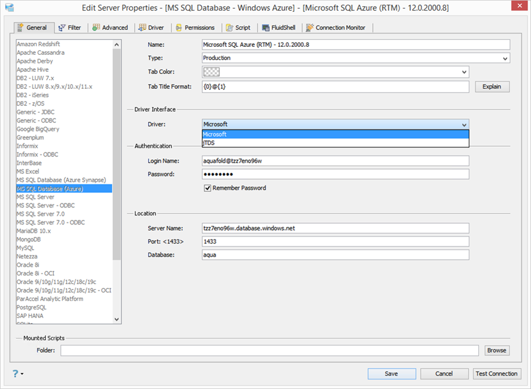
Task: Click the Permissions tab icon
Action: click(179, 28)
